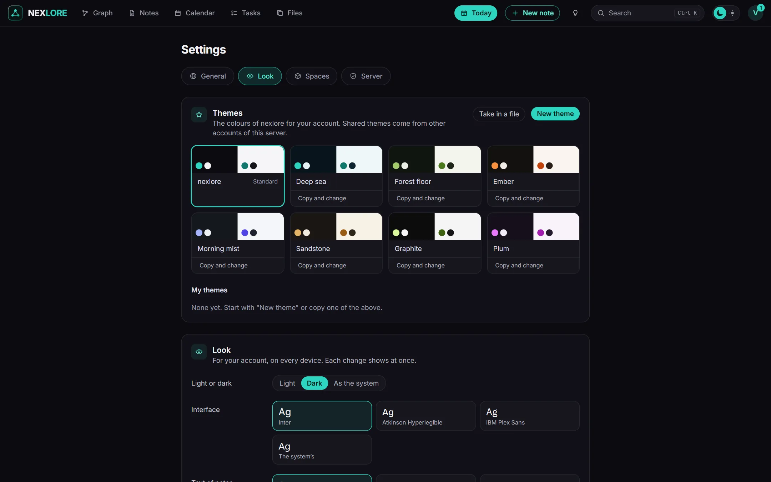
Task: Click the eye icon beside Look heading
Action: (x=199, y=352)
